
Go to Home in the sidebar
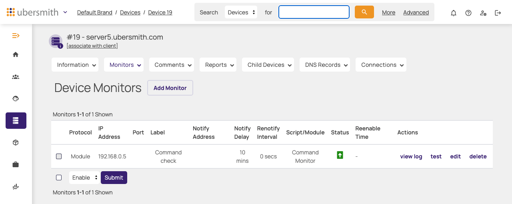tap(16, 54)
